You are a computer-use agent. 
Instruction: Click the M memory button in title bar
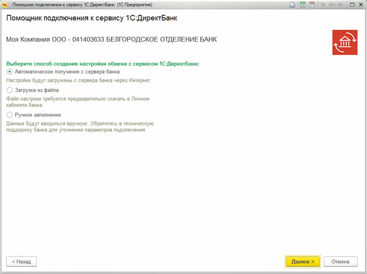click(x=323, y=5)
